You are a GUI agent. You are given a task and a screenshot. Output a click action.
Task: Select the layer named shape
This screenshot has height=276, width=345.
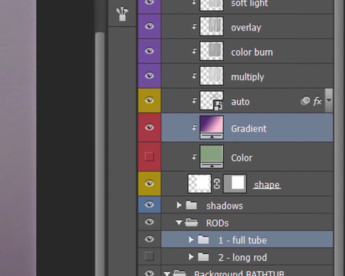[267, 185]
